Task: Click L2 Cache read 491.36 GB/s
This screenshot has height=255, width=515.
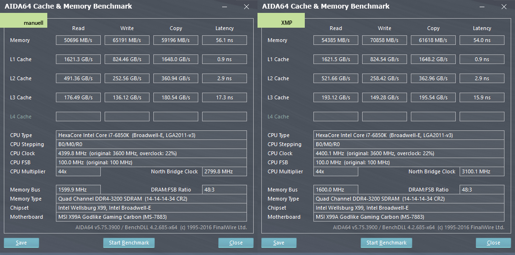Action: click(x=78, y=78)
